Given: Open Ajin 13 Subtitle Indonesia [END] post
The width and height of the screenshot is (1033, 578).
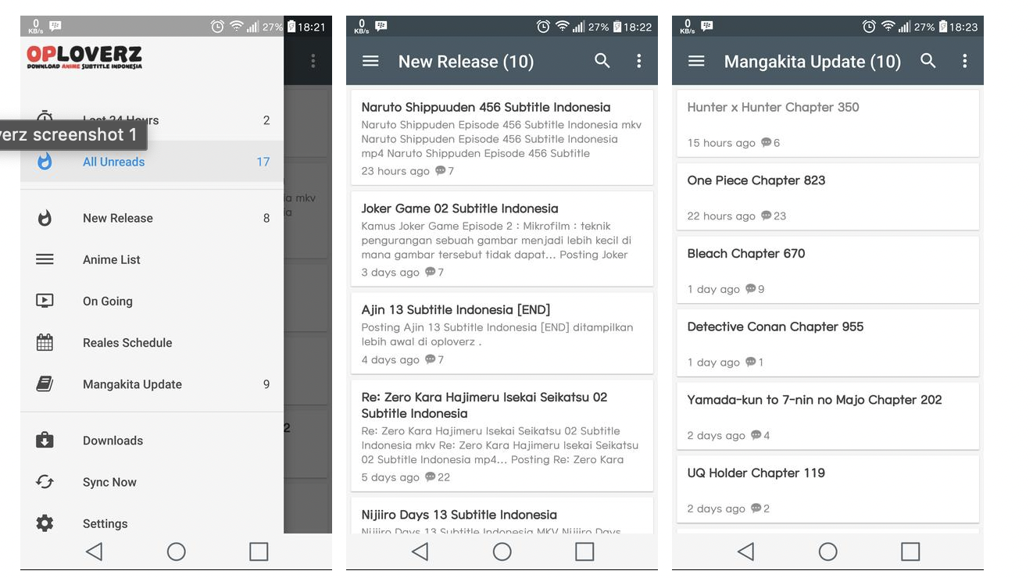Looking at the screenshot, I should click(502, 333).
